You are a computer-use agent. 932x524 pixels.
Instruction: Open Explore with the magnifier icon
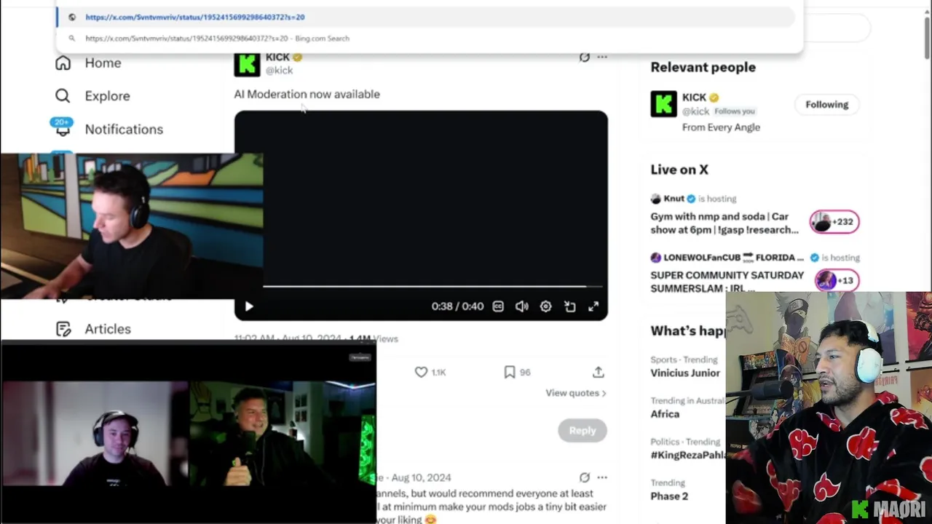pos(63,96)
